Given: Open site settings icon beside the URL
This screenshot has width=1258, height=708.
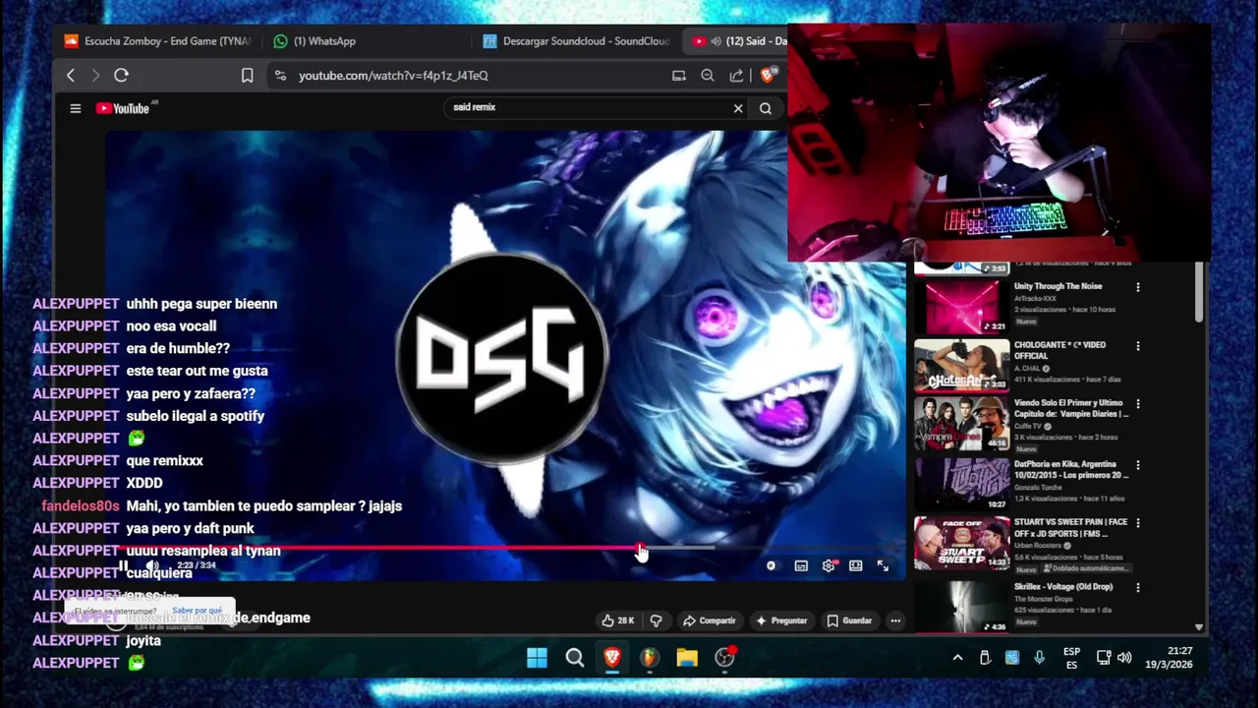Looking at the screenshot, I should tap(280, 76).
